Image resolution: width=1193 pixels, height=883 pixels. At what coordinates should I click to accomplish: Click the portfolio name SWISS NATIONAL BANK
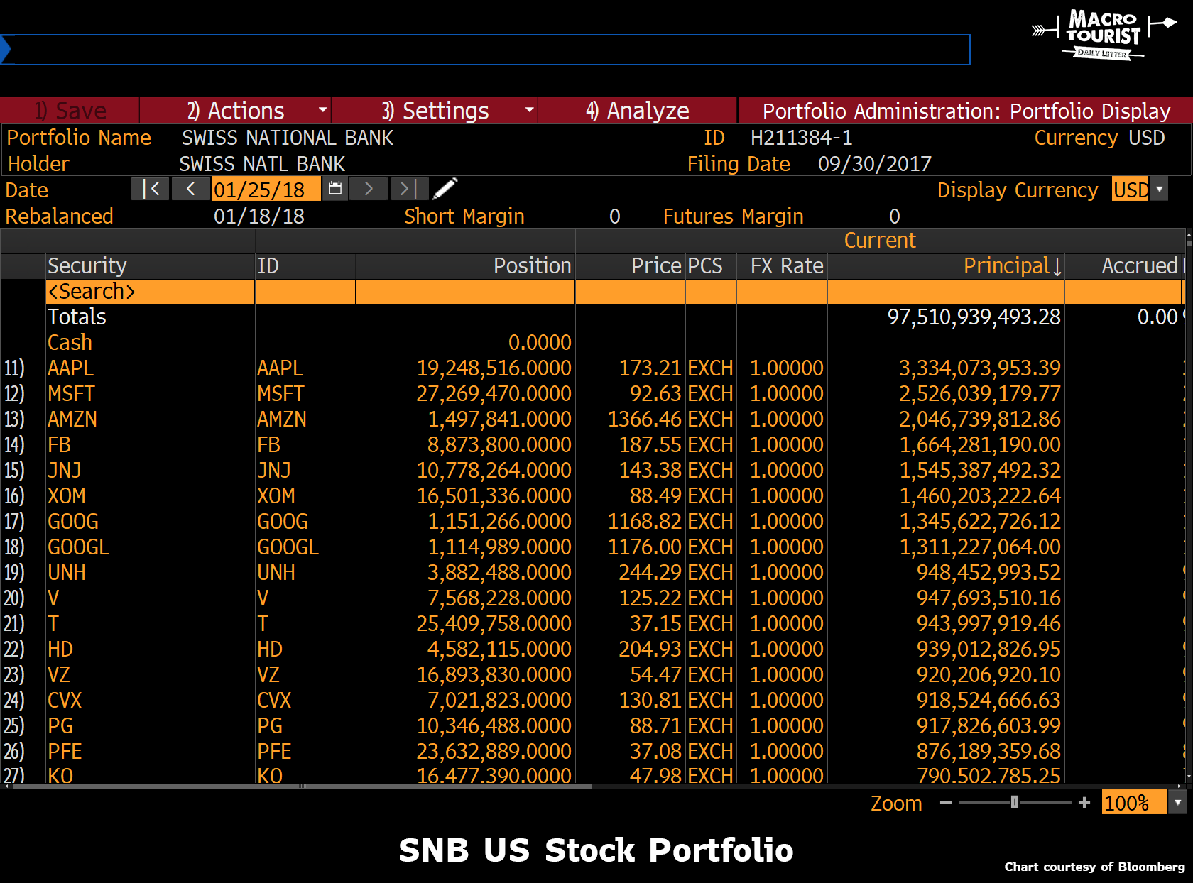pos(288,138)
